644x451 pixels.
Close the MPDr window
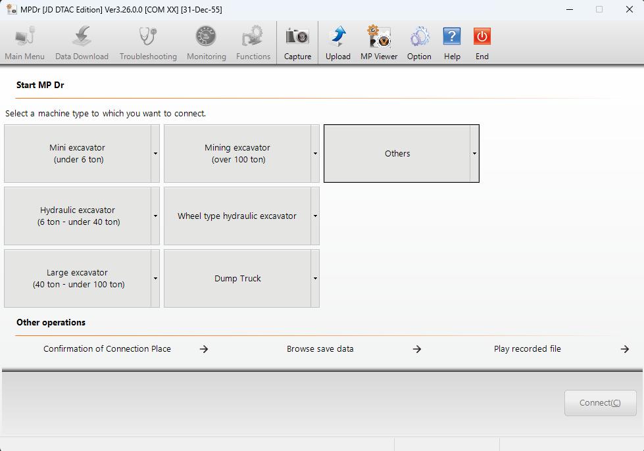tap(630, 9)
